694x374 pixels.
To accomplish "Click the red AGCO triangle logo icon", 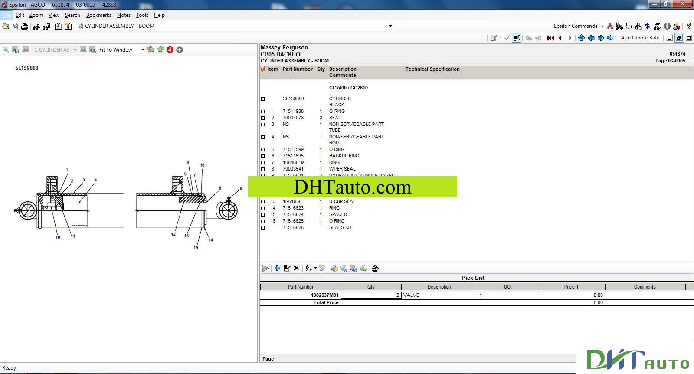I will point(610,26).
